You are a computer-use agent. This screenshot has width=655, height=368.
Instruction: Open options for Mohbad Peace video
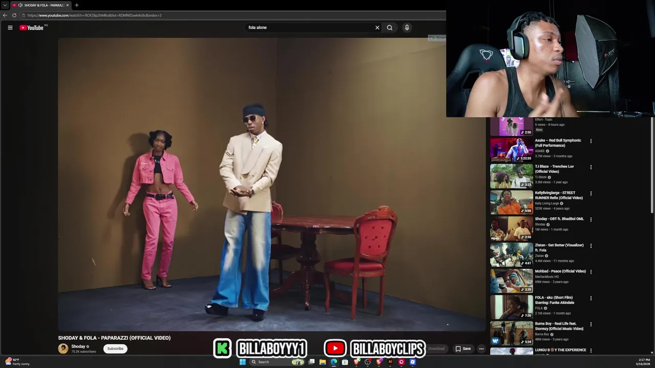(x=591, y=272)
